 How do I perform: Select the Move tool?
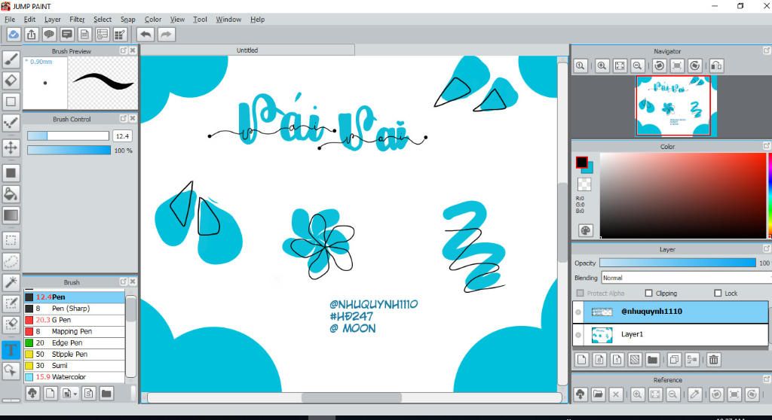(x=11, y=148)
